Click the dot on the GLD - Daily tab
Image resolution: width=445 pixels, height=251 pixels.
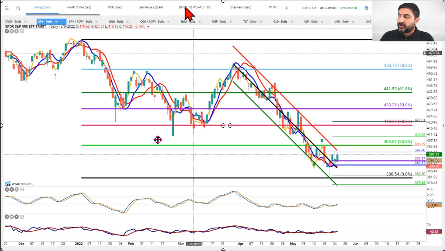(292, 22)
